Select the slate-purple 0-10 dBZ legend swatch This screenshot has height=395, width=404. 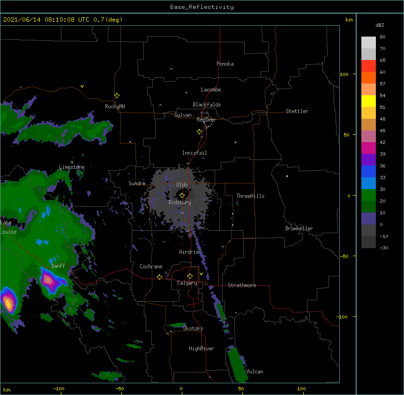coord(368,219)
